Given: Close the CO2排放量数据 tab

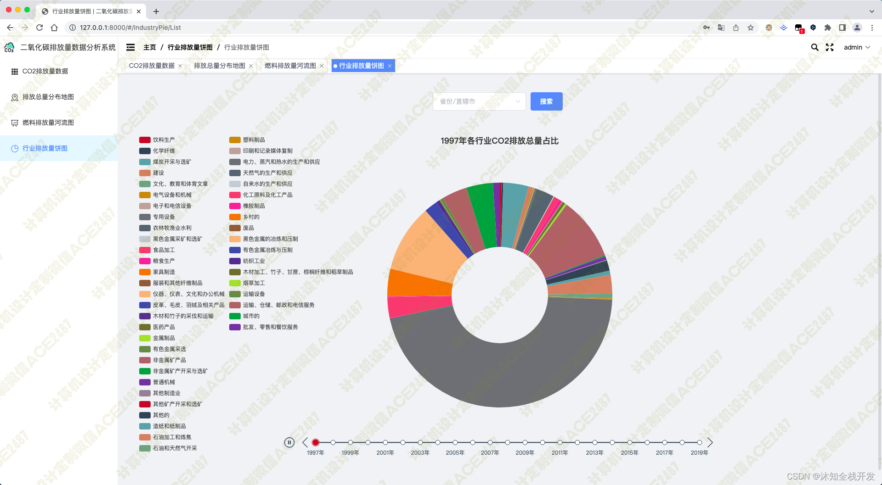Looking at the screenshot, I should (180, 66).
